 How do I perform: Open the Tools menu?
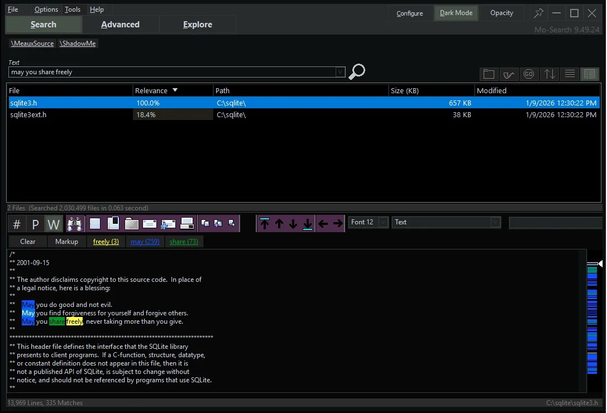click(73, 9)
